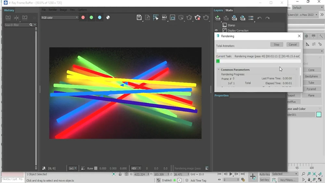Load history image into frame buffer
325x183 pixels.
tap(25, 18)
